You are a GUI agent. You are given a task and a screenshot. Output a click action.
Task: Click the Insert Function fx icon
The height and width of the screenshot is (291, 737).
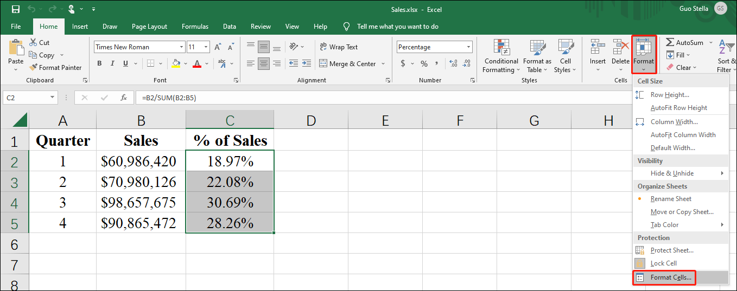click(124, 98)
